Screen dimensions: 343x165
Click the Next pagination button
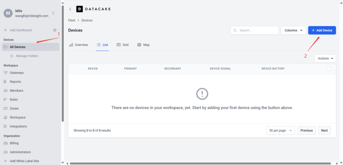tap(324, 130)
